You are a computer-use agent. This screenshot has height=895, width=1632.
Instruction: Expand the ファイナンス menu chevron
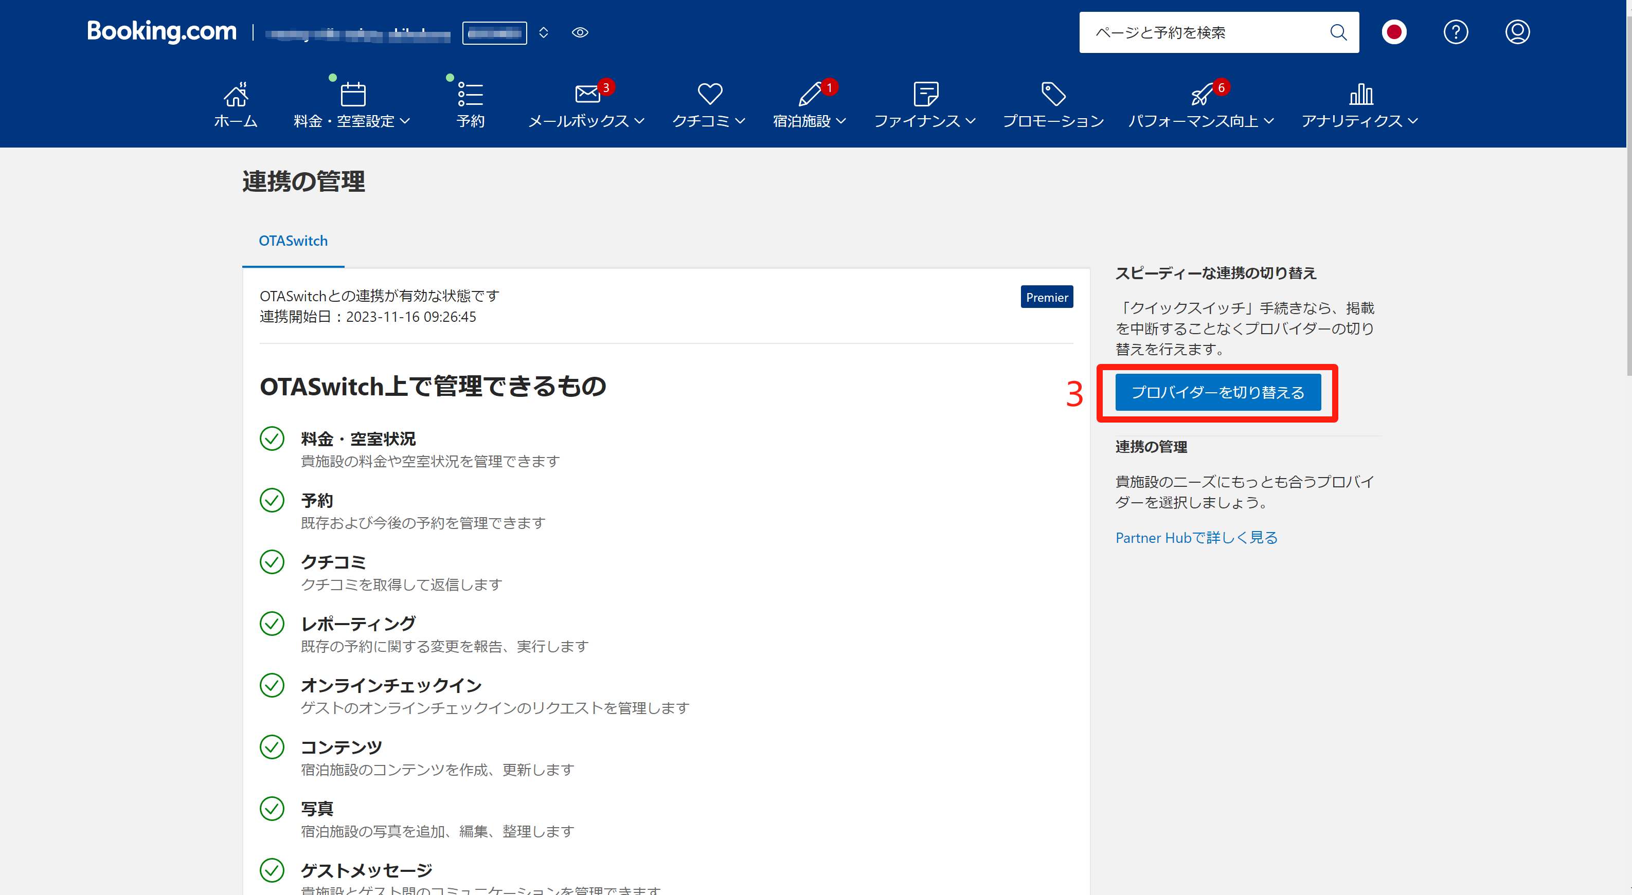tap(970, 121)
